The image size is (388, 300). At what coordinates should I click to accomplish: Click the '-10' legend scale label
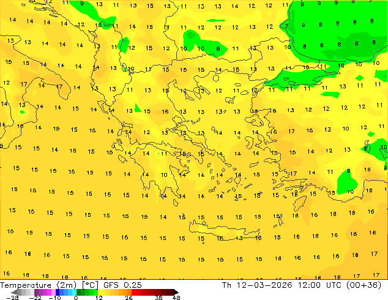[54, 298]
